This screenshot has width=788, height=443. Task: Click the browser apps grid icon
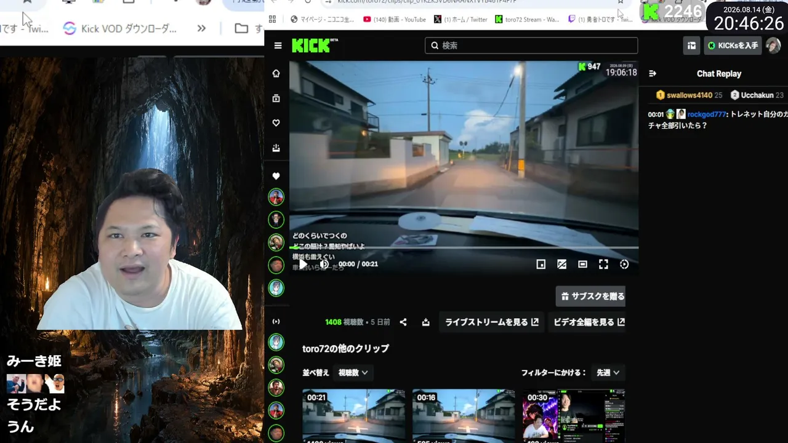(x=272, y=19)
